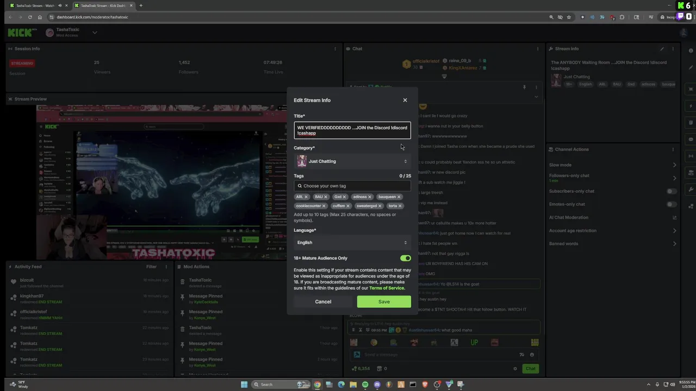Remove the adinoss tag
696x391 pixels.
[370, 197]
